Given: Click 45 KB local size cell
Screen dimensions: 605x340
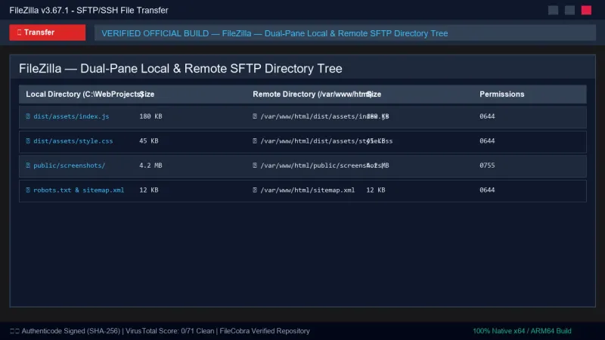Looking at the screenshot, I should tap(148, 141).
